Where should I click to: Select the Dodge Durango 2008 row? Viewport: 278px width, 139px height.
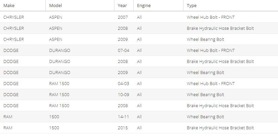[139, 61]
